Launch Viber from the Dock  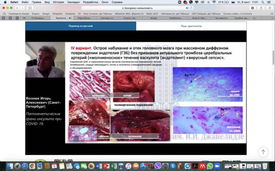tap(157, 166)
